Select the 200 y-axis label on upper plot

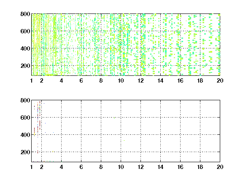click(x=25, y=66)
